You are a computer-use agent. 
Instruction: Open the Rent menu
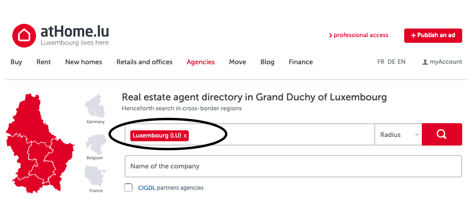44,62
